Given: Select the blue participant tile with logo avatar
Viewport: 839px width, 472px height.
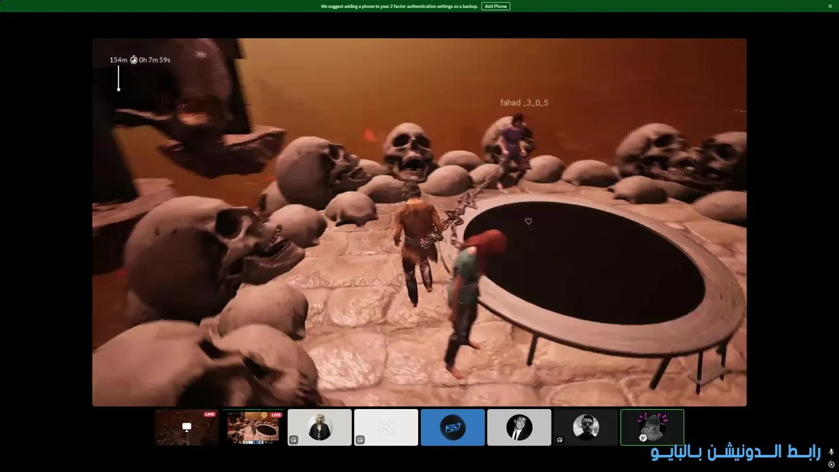Looking at the screenshot, I should click(453, 427).
